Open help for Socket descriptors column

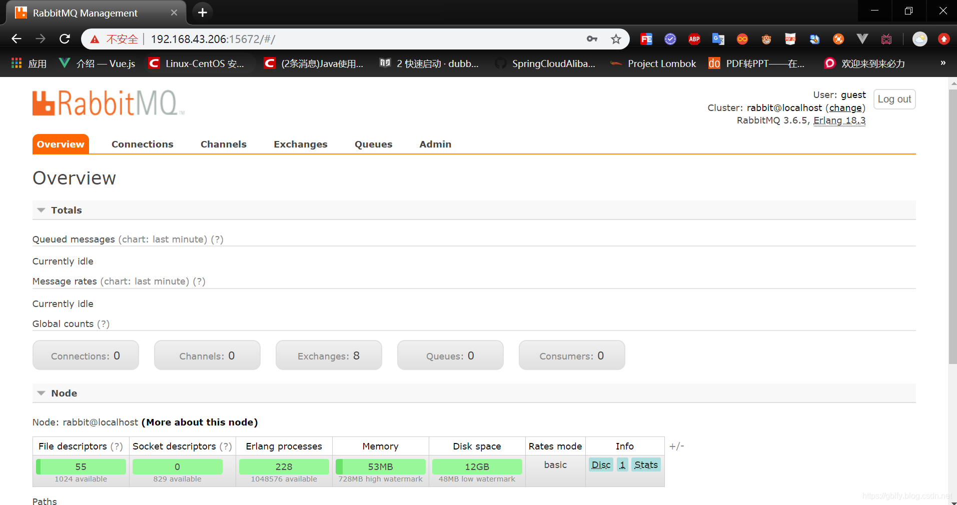coord(226,446)
